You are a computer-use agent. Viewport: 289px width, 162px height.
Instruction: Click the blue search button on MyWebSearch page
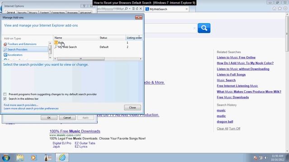[204, 28]
